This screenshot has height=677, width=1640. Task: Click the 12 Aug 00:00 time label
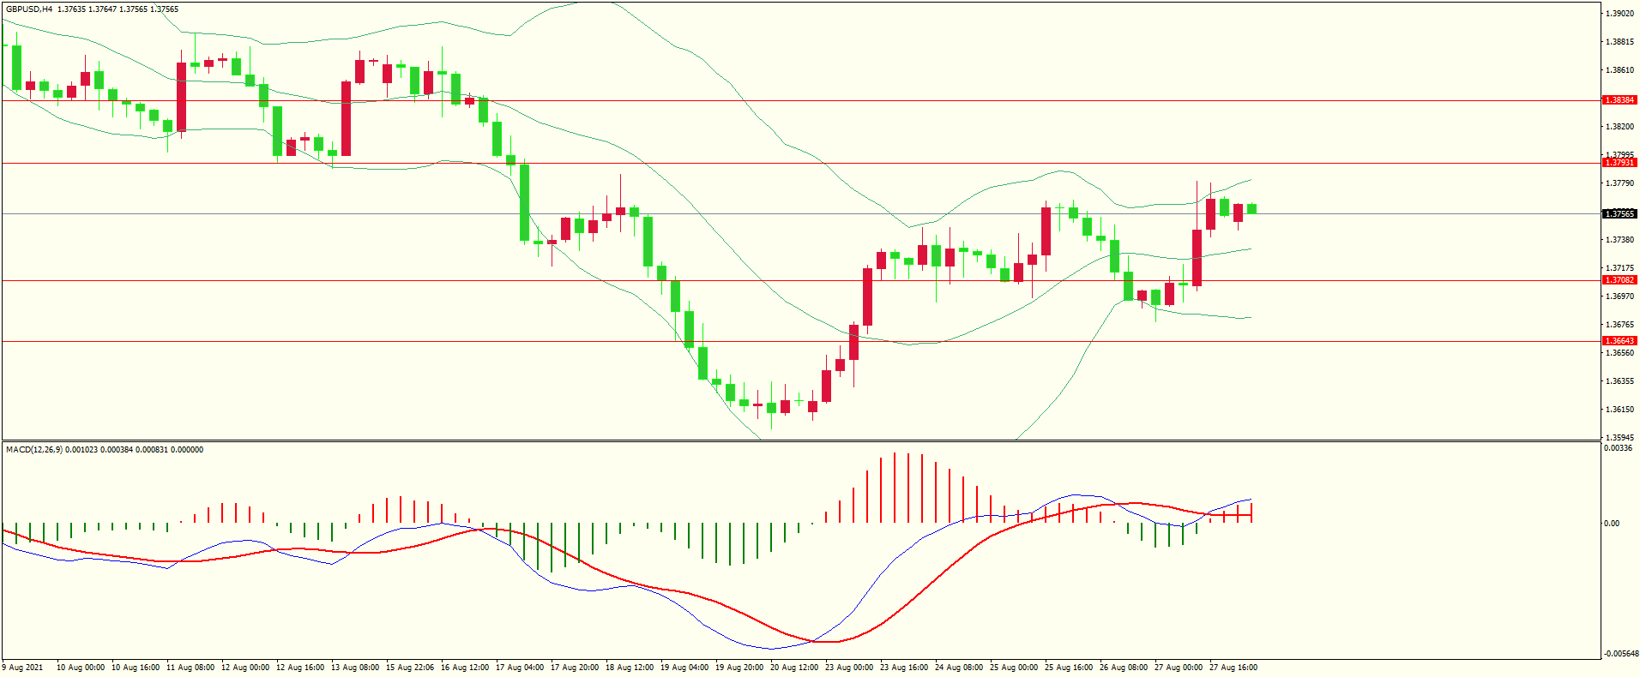coord(245,668)
